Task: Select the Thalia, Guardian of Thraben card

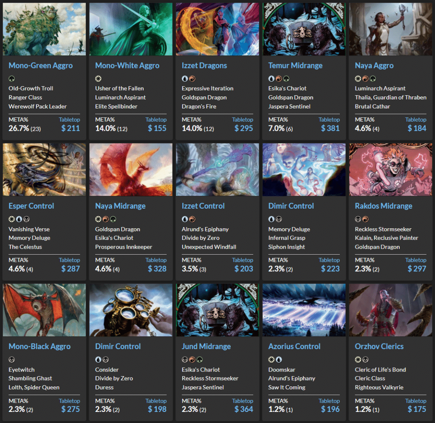Action: 390,97
